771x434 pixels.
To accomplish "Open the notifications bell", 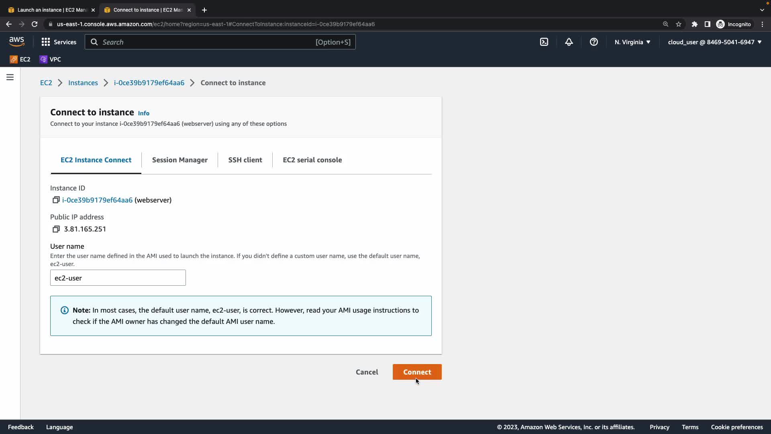I will pyautogui.click(x=569, y=42).
